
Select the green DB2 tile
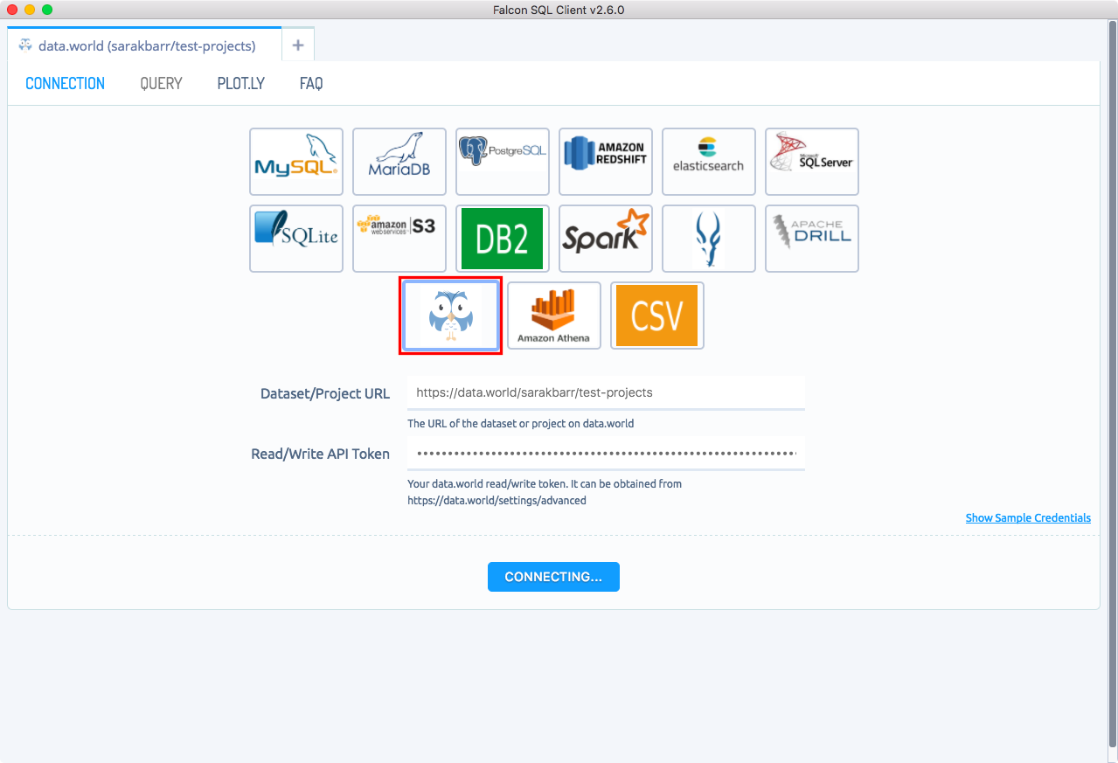coord(503,239)
